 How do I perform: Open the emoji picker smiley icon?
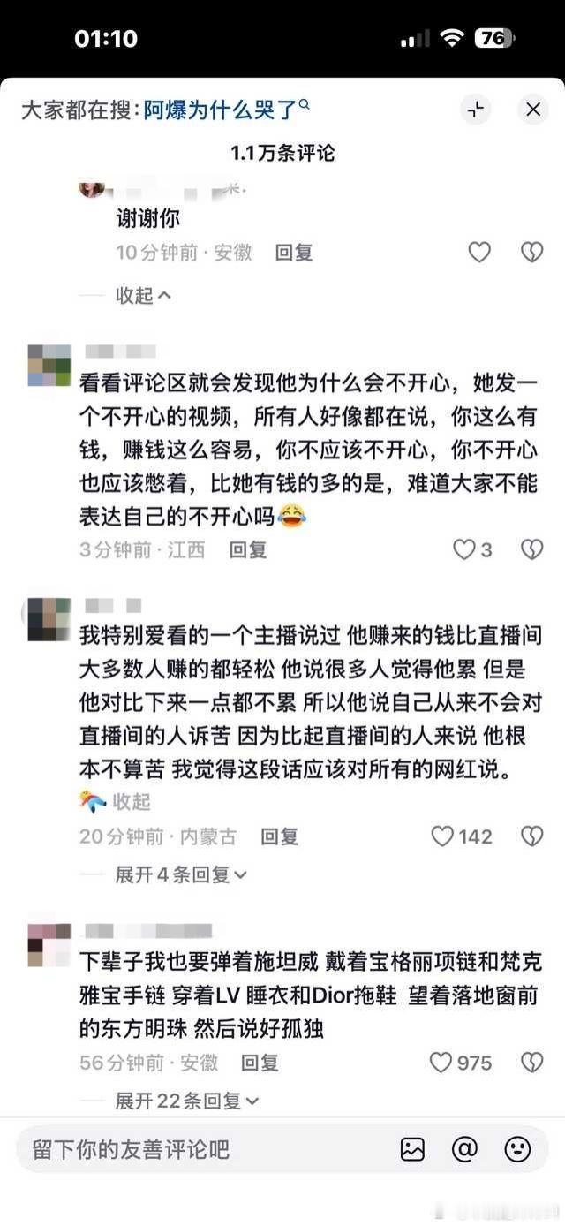pos(517,1148)
